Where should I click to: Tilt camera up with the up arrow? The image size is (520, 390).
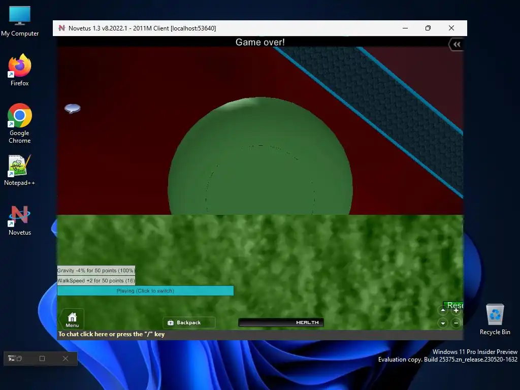(x=443, y=310)
